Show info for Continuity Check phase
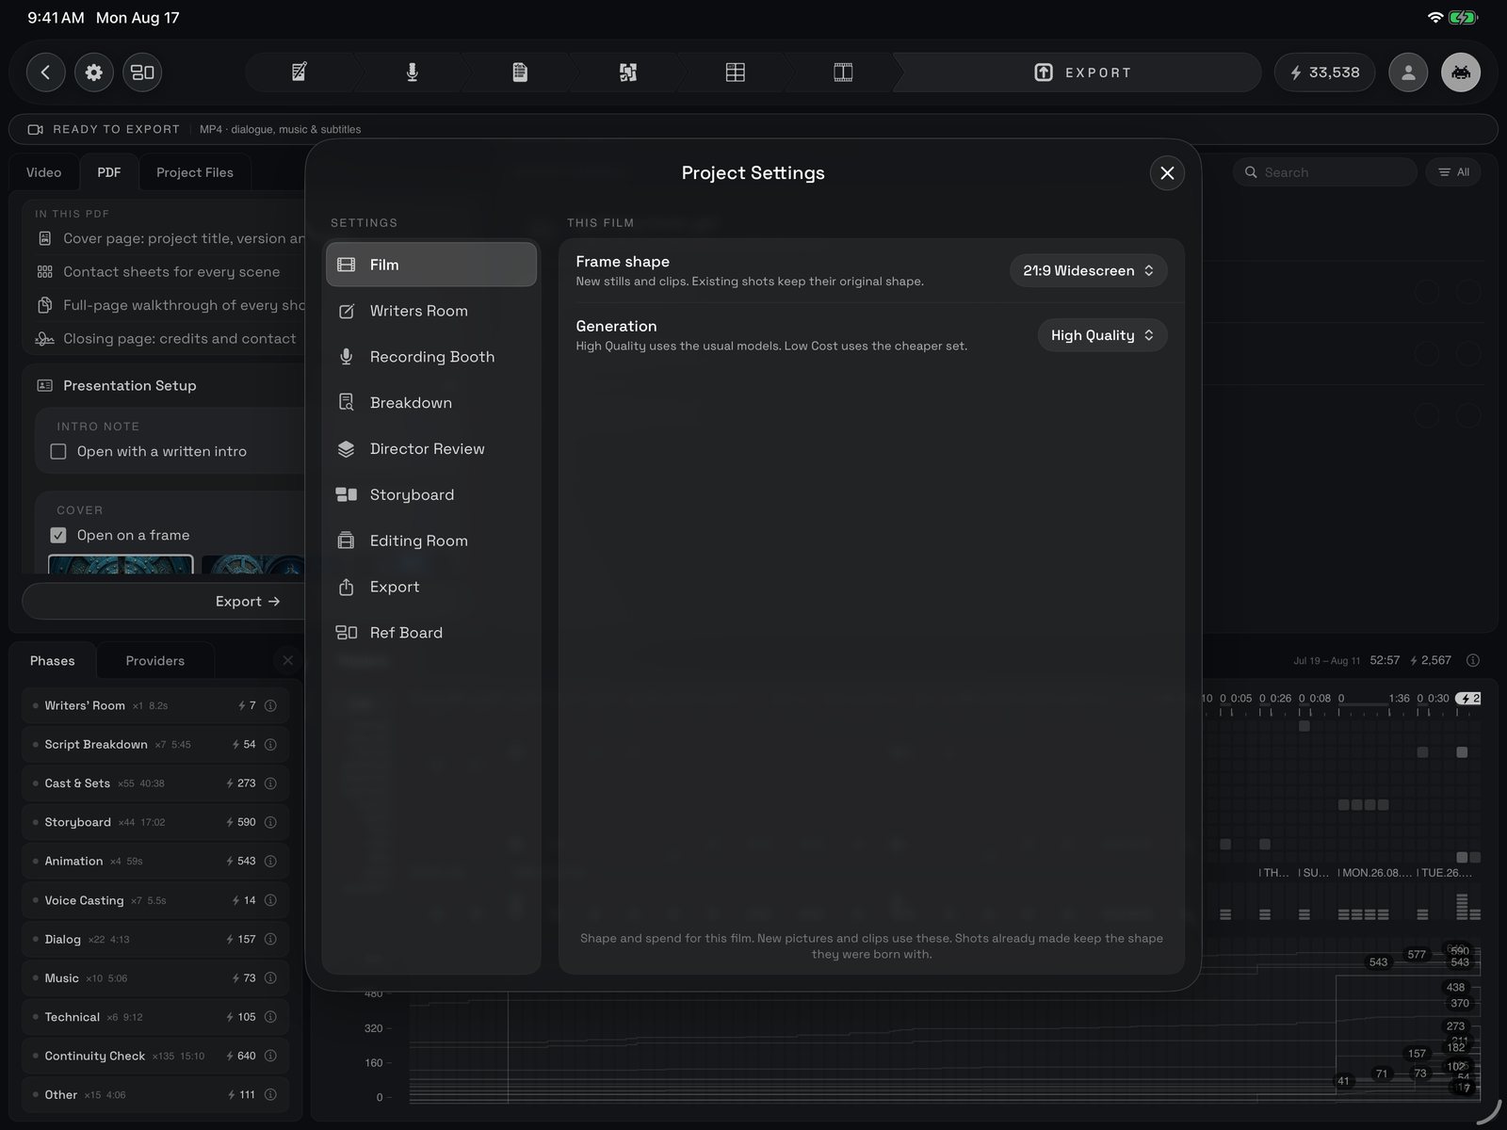1507x1130 pixels. 270,1057
